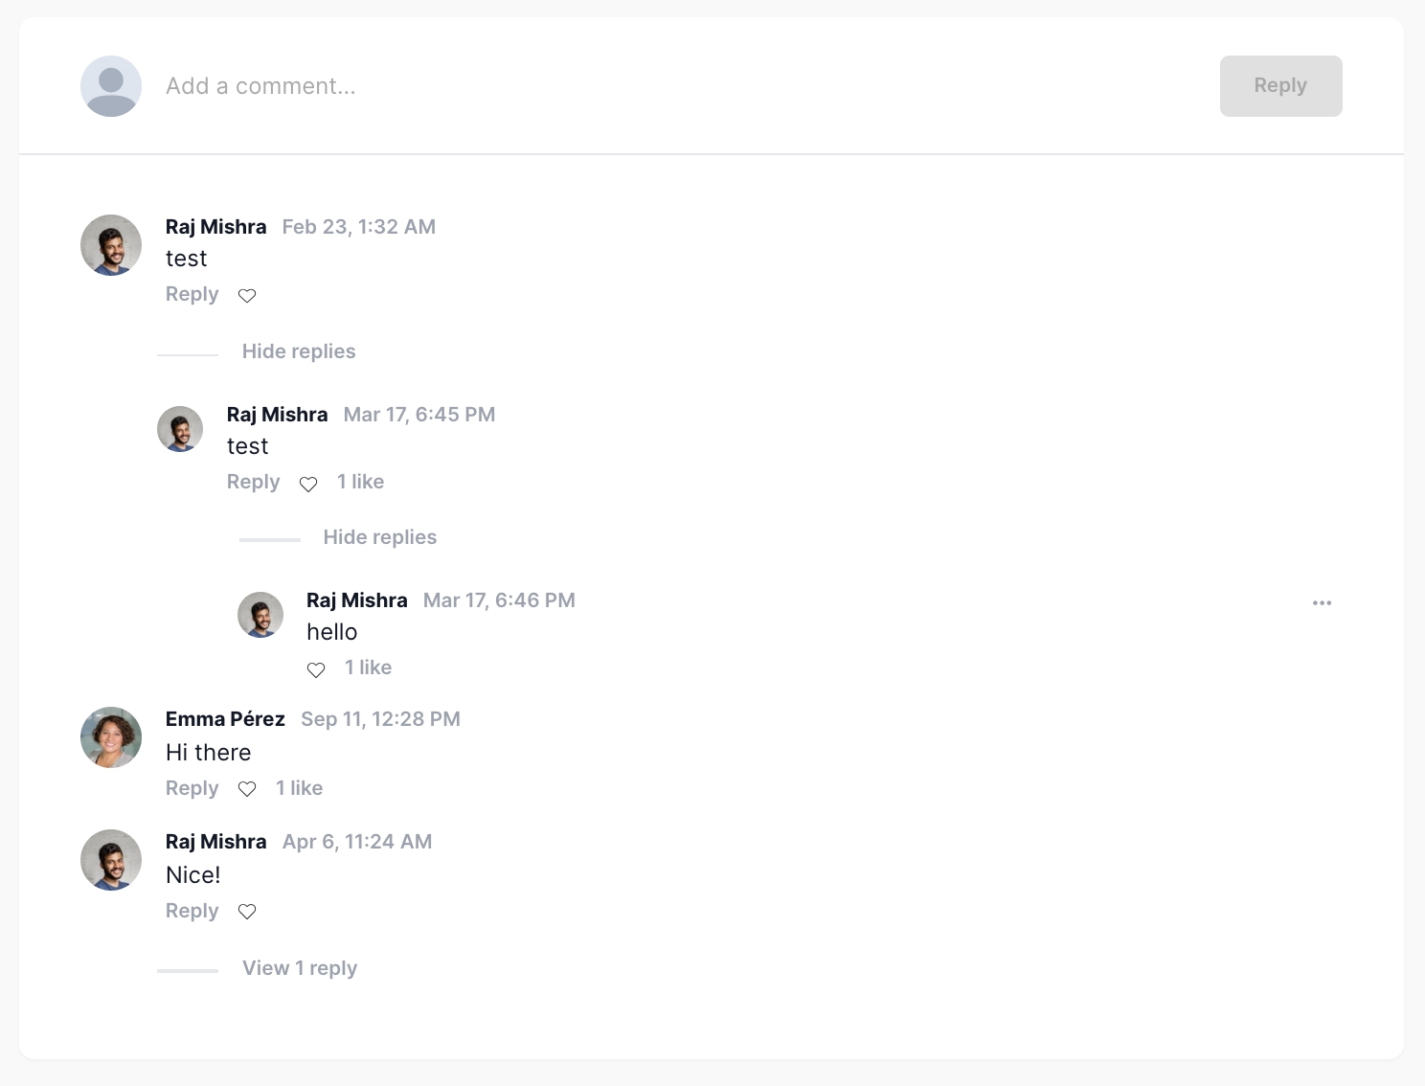This screenshot has width=1425, height=1086.
Task: Click the blank user avatar beside comment box
Action: [111, 86]
